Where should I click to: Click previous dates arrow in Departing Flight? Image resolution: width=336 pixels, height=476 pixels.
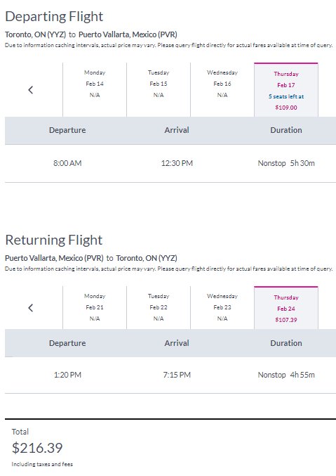31,90
